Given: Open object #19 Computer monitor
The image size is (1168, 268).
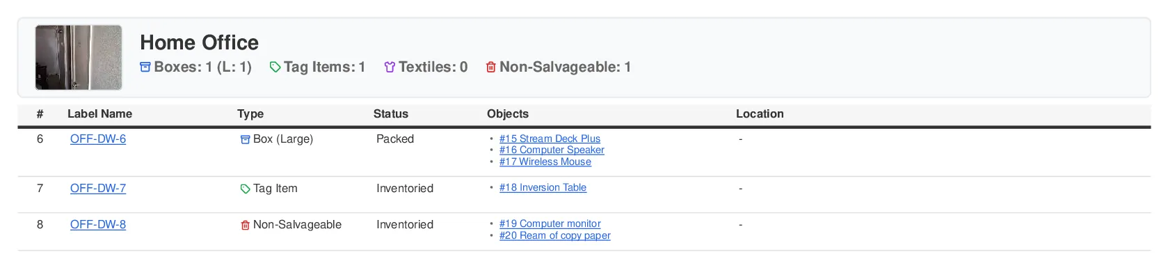Looking at the screenshot, I should click(x=550, y=223).
